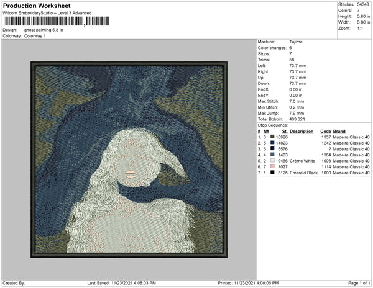This screenshot has width=373, height=288.
Task: Click the Machine value 'Tajima'
Action: point(296,42)
